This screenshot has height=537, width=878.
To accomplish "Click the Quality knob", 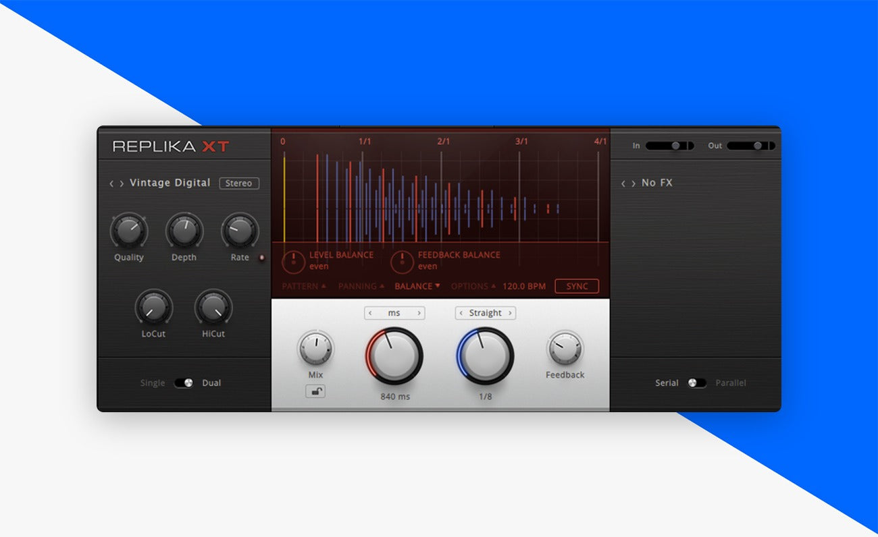I will (128, 231).
